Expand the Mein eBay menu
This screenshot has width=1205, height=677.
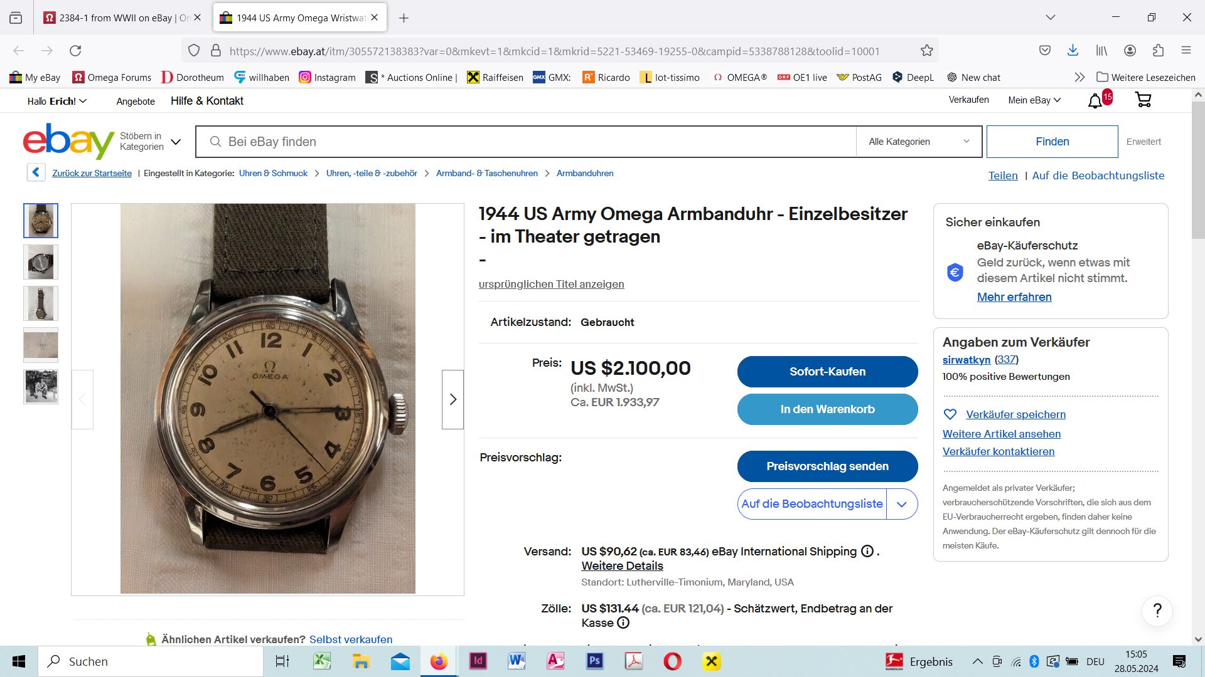[x=1034, y=100]
